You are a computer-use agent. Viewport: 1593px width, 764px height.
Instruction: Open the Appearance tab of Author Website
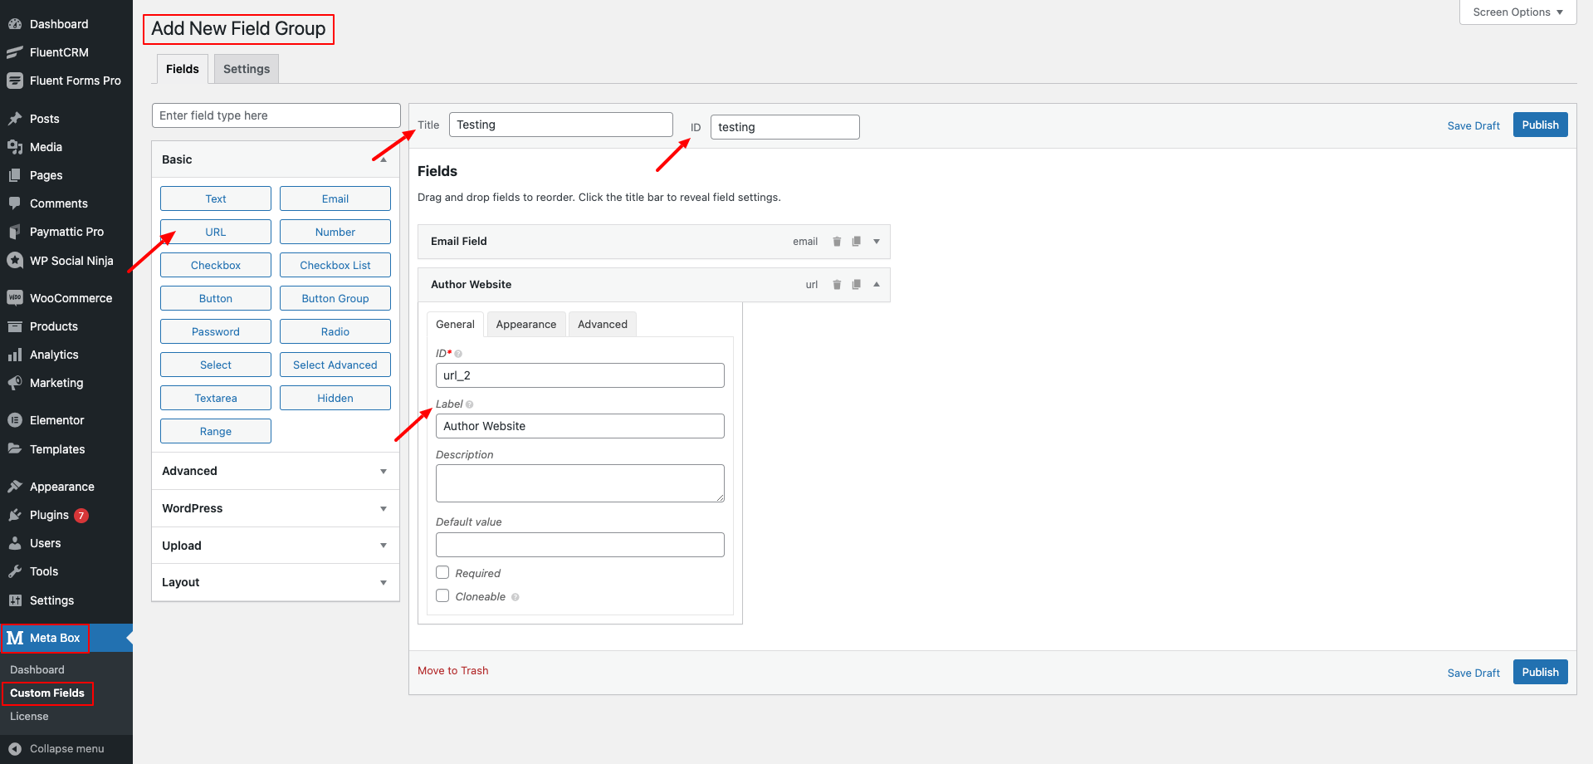coord(525,325)
